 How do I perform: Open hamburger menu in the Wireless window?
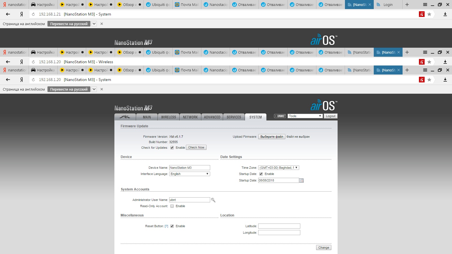(x=425, y=52)
